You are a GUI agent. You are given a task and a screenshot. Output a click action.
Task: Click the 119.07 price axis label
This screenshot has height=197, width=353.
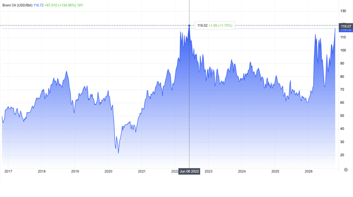(x=346, y=26)
